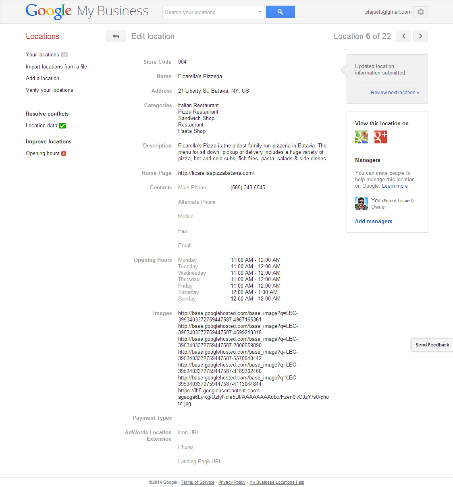View this location on Google Maps
This screenshot has width=453, height=487.
[362, 137]
